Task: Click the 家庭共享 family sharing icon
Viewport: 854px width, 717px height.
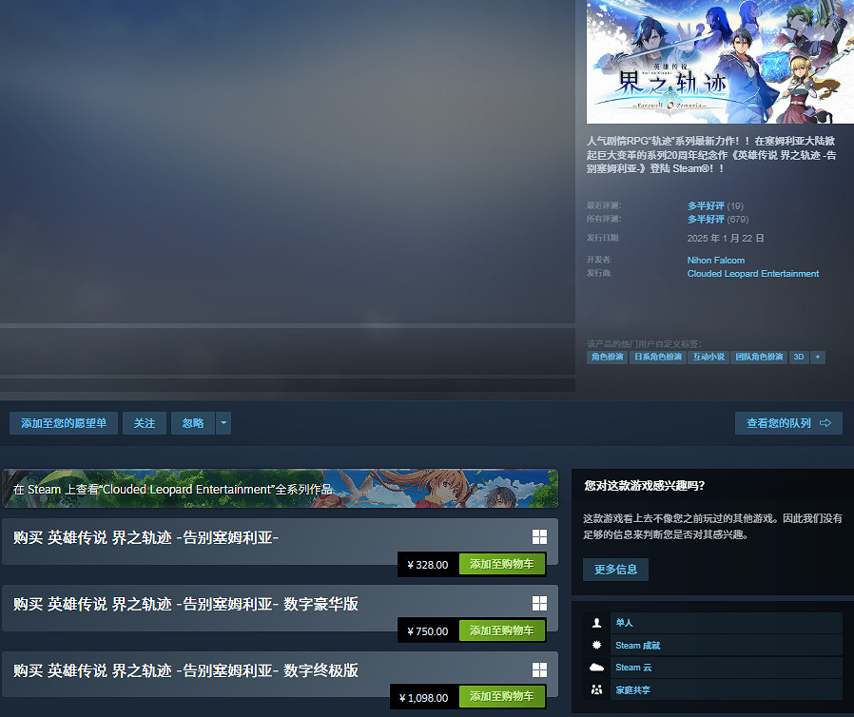Action: coord(597,689)
